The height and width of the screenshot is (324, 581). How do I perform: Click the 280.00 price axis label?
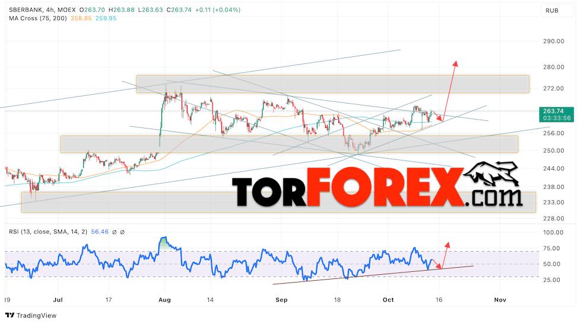[x=554, y=67]
